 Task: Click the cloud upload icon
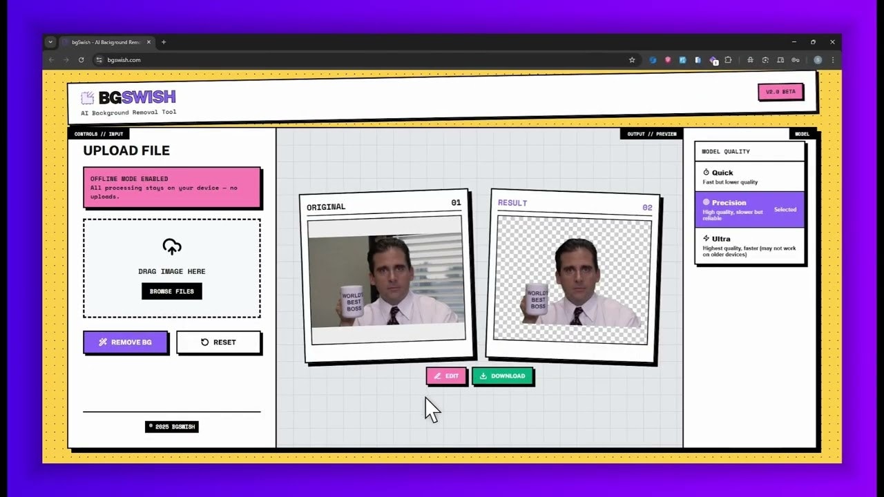pyautogui.click(x=172, y=246)
